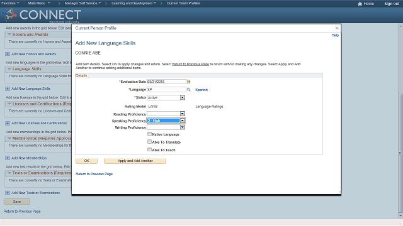403x226 pixels.
Task: Tick the Able To Teach checkbox
Action: pos(149,149)
